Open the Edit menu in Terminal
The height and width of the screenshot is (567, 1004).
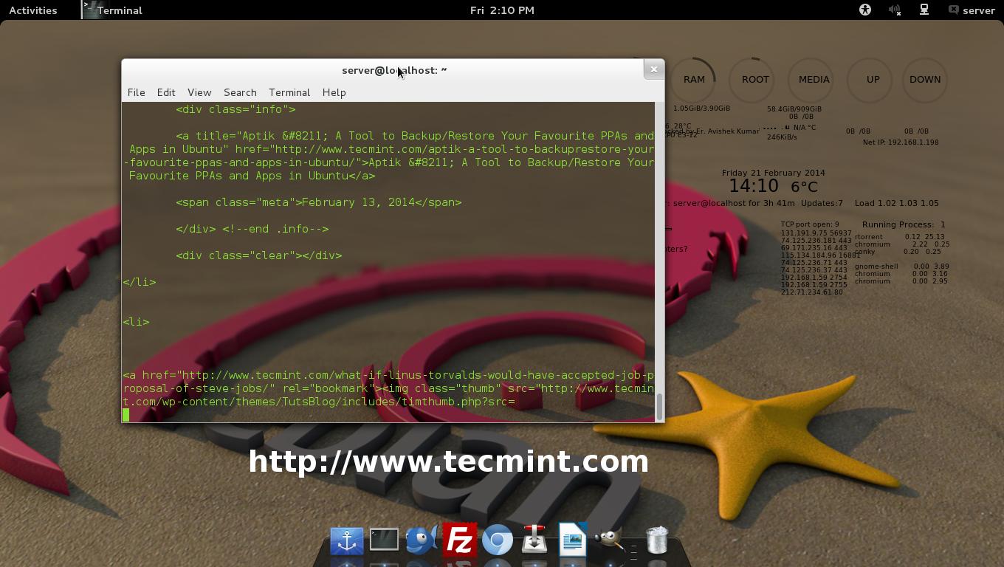coord(166,92)
